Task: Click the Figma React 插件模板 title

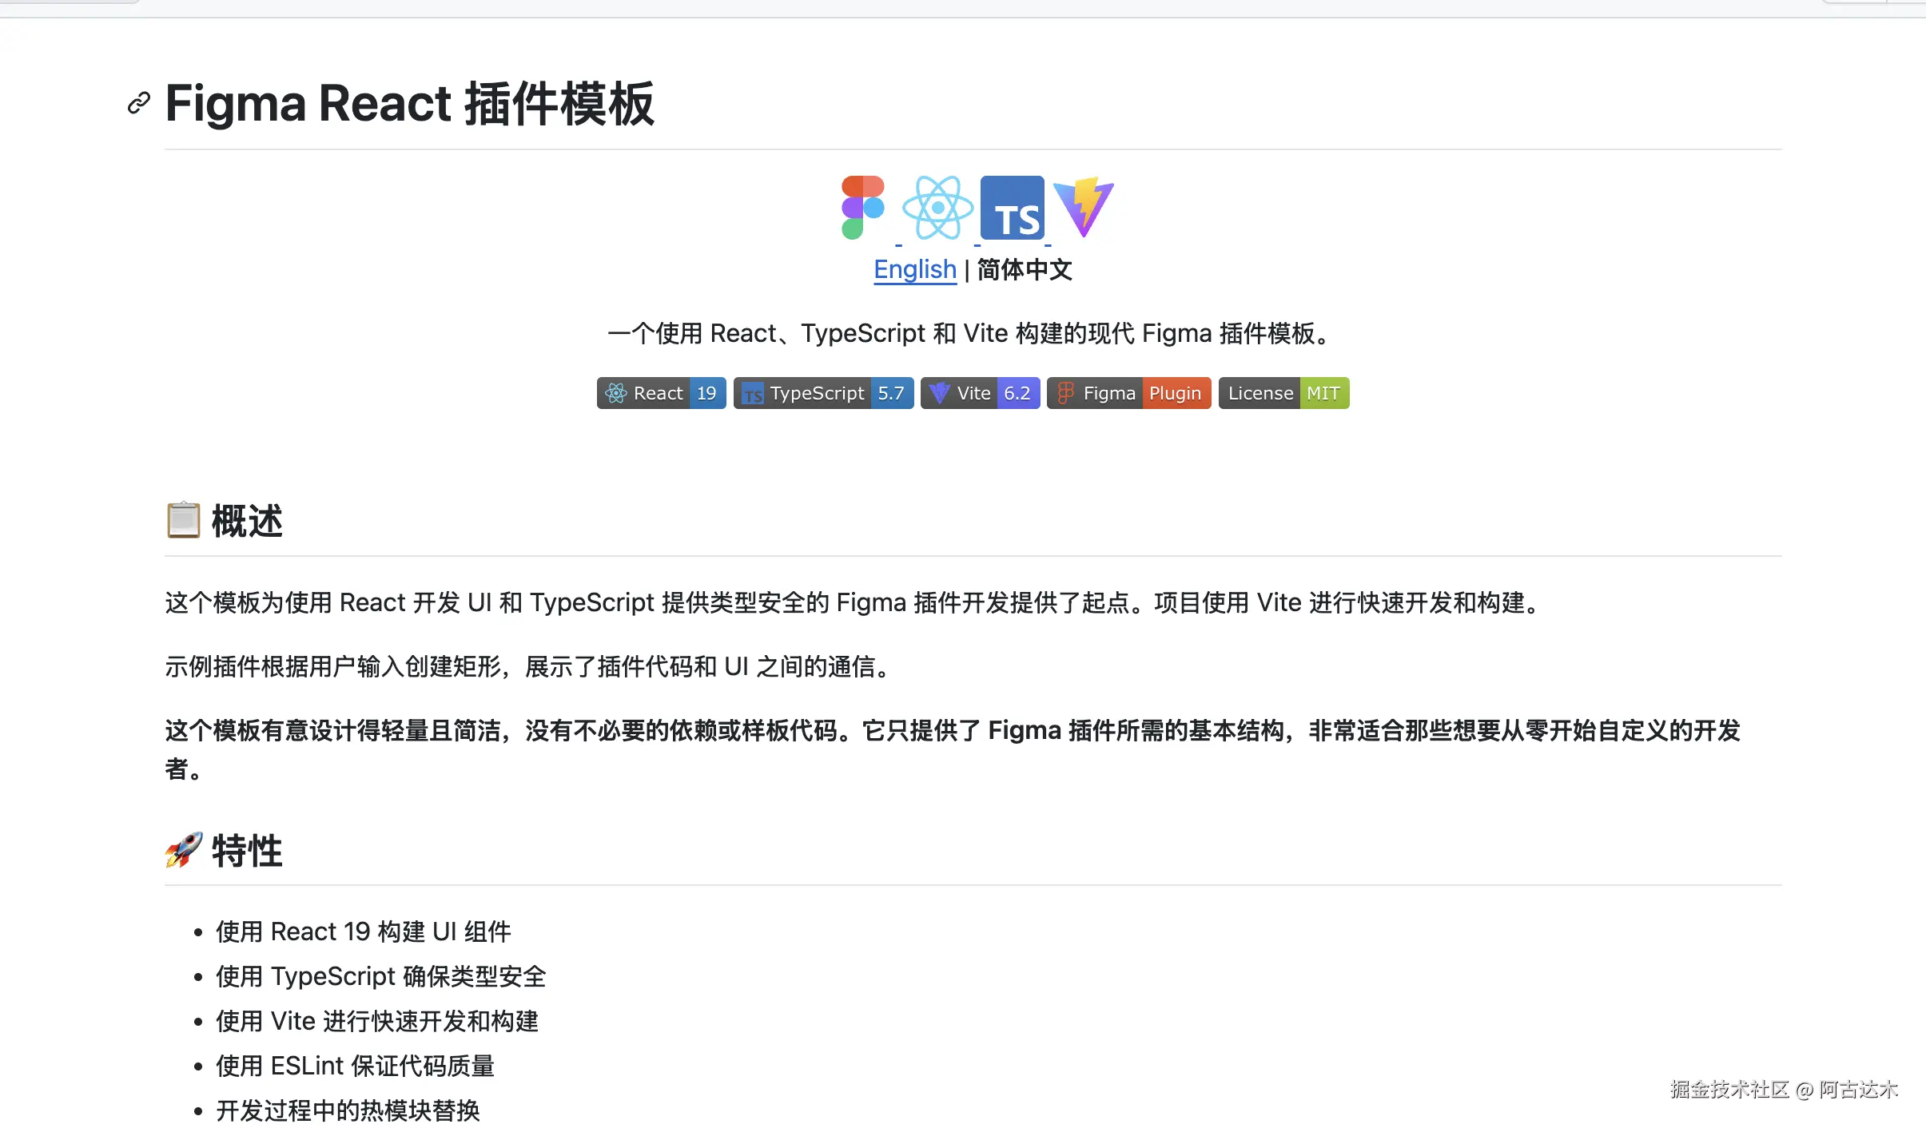Action: [409, 104]
